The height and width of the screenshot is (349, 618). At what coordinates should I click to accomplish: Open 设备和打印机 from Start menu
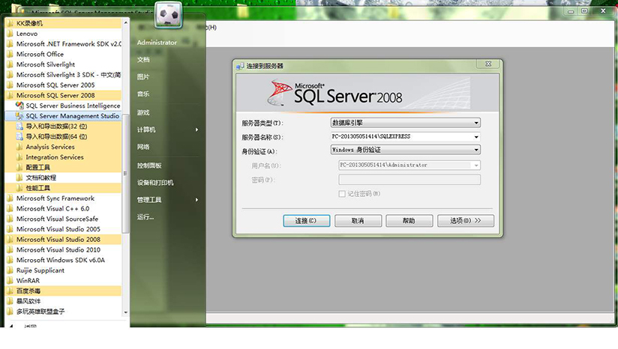point(155,183)
